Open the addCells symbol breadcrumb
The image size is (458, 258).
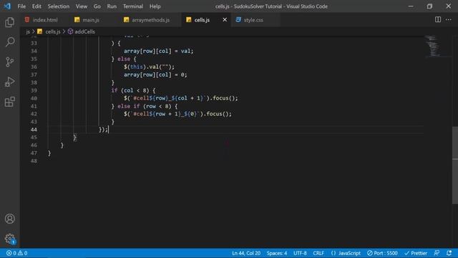tap(81, 32)
